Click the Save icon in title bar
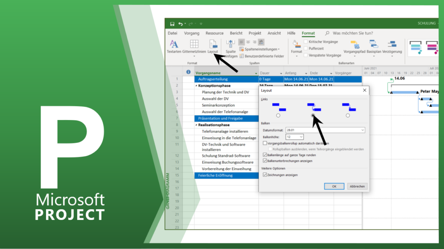This screenshot has width=444, height=249. 172,24
